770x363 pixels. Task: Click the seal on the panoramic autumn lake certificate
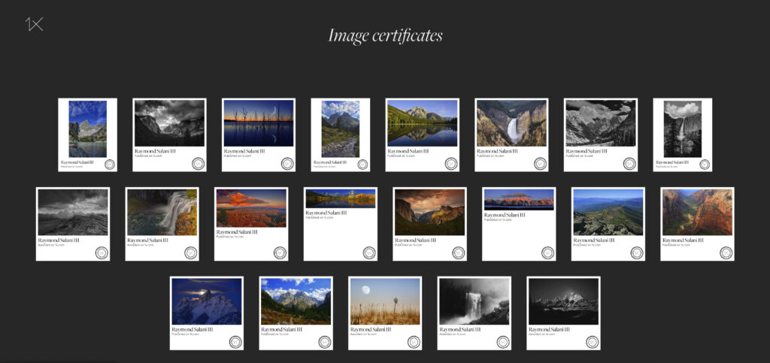click(369, 253)
